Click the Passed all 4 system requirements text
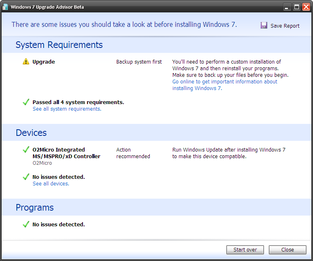 click(78, 102)
